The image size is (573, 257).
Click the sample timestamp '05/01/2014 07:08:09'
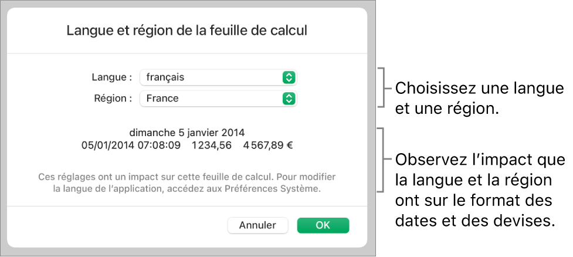coord(131,144)
